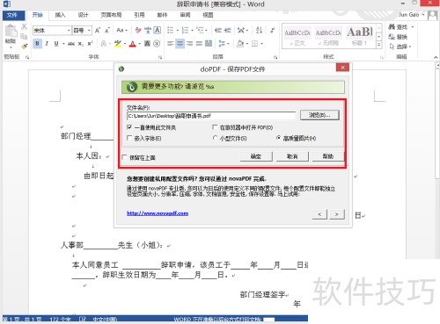Screen dimensions: 440x324
Task: Click the previous tip < button in doPDF
Action: [x=319, y=214]
